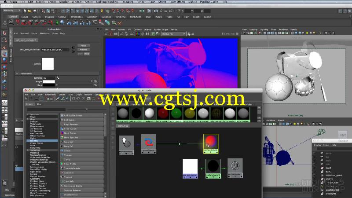This screenshot has width=352, height=198.
Task: Click the redo previous render icon
Action: (106, 34)
